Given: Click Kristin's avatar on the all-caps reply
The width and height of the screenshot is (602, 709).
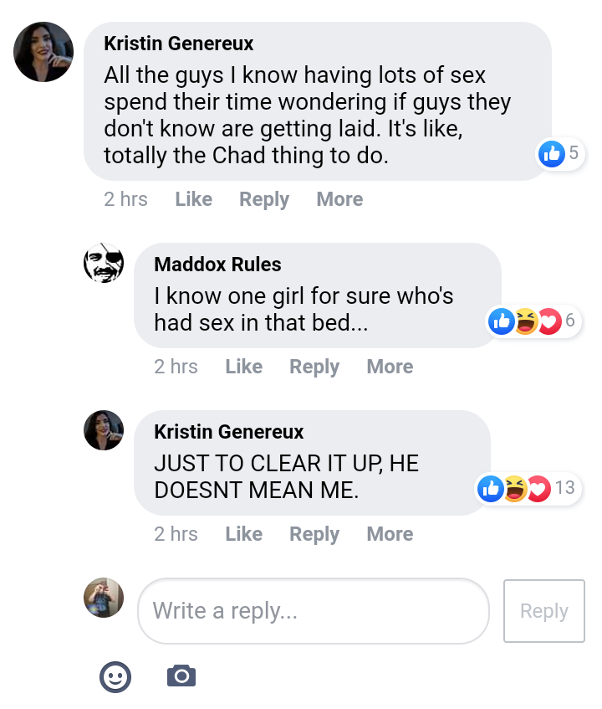Looking at the screenshot, I should pyautogui.click(x=104, y=430).
